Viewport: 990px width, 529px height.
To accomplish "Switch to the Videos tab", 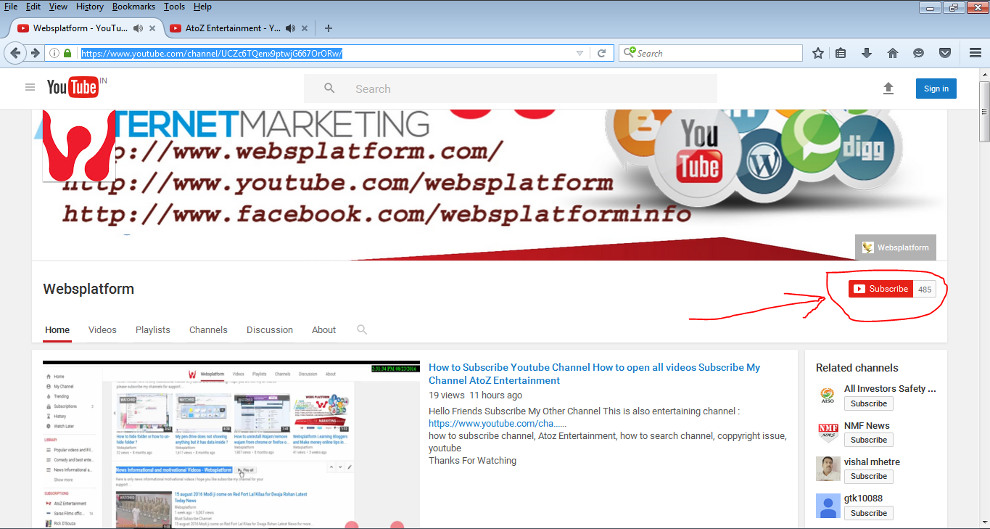I will (102, 329).
